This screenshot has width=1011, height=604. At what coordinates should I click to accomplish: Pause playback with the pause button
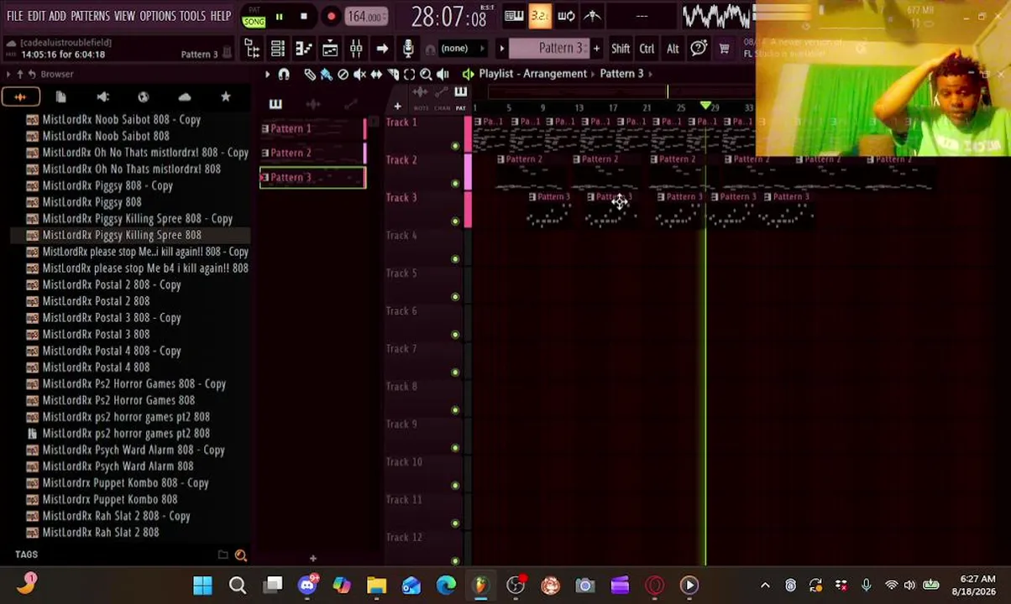pyautogui.click(x=279, y=16)
